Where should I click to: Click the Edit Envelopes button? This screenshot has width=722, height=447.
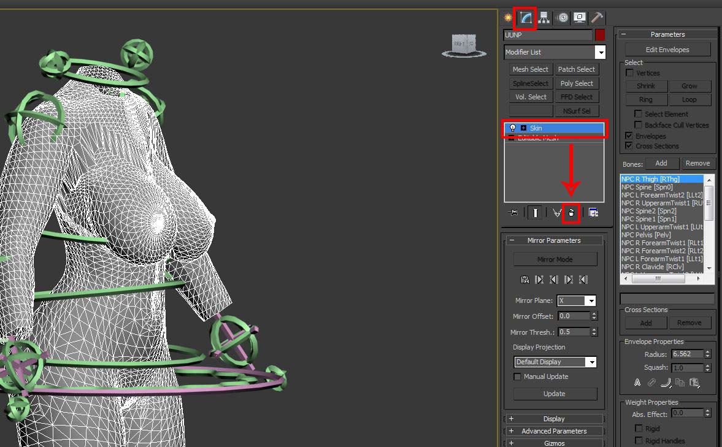pyautogui.click(x=669, y=49)
